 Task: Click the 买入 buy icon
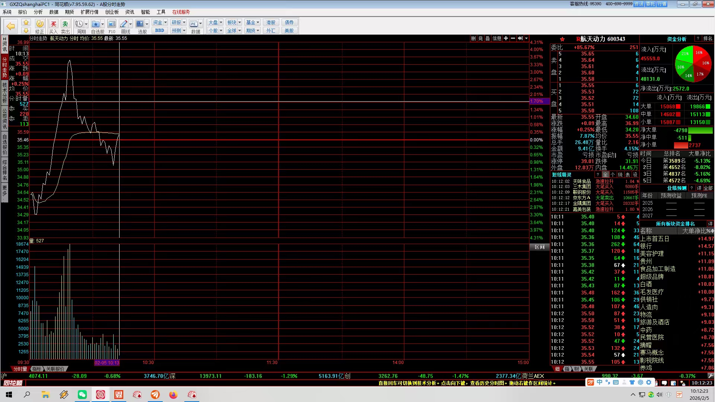(x=53, y=24)
